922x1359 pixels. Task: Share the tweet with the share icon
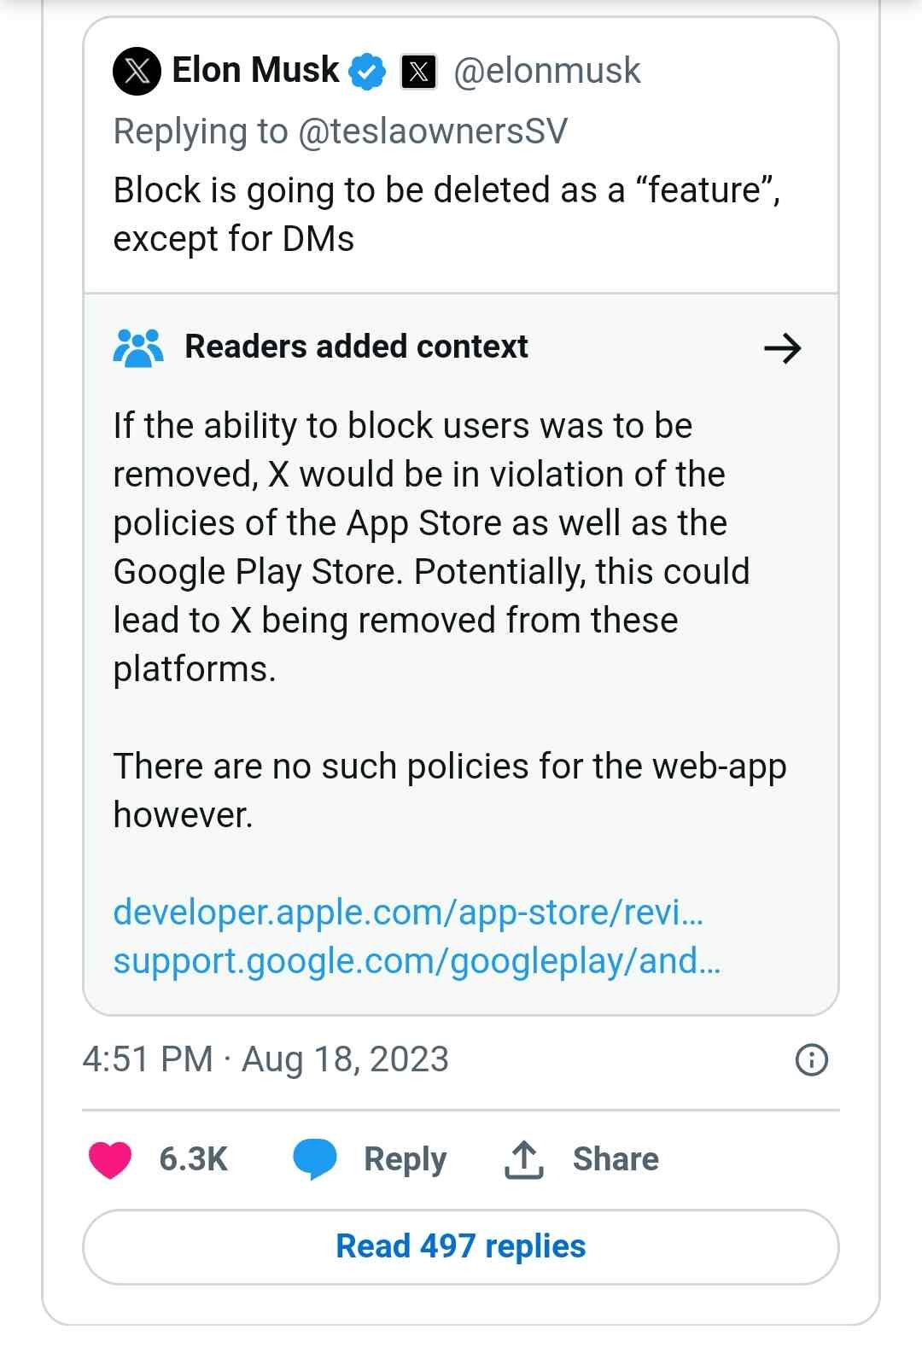523,1158
